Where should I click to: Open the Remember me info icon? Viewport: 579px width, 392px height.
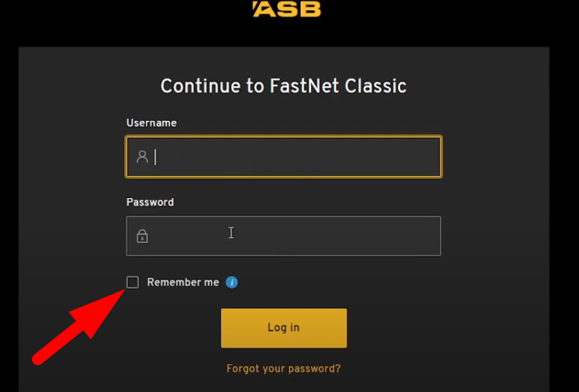coord(232,282)
